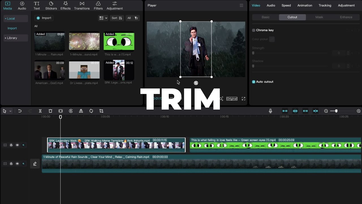Select the Split tool in the timeline toolbar
Viewport: 362px width, 204px height.
point(40,111)
